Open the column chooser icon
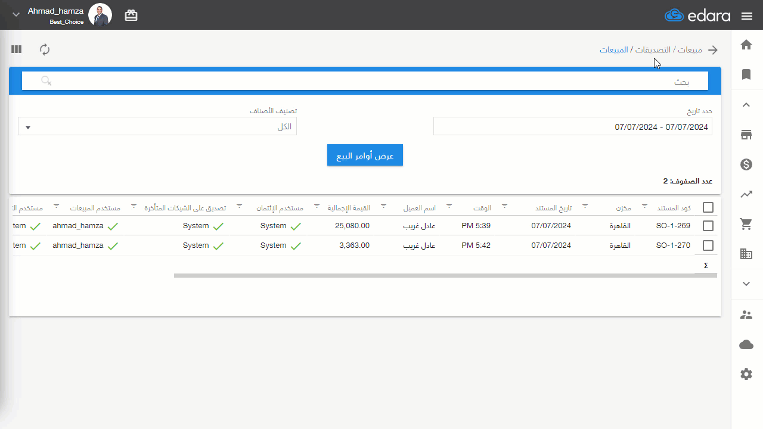Viewport: 763px width, 429px height. 16,49
